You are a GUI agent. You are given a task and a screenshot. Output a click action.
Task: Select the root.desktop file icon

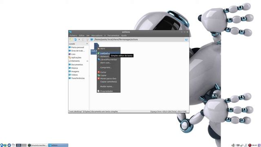click(x=96, y=46)
